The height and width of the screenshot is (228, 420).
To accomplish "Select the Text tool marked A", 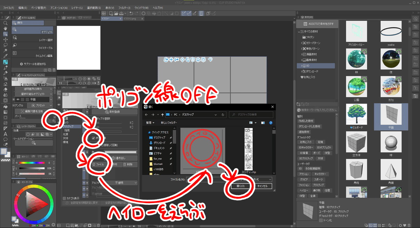I will [6, 134].
